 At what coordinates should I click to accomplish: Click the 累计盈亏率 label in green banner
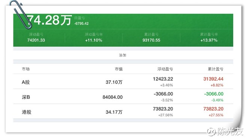coord(209,34)
